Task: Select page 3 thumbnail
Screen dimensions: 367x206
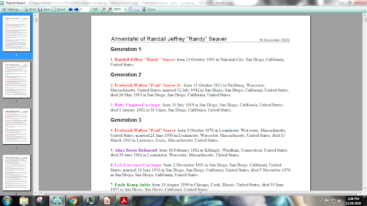Action: [17, 126]
